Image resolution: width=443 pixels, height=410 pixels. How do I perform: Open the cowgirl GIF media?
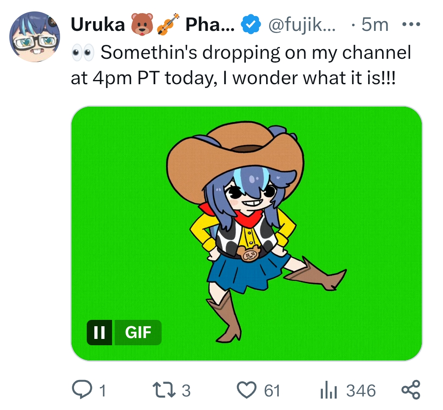246,234
